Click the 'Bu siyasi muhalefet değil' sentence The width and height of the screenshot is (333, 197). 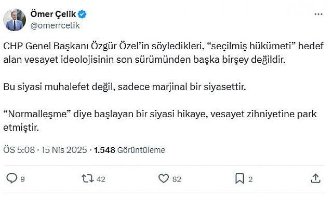(125, 87)
